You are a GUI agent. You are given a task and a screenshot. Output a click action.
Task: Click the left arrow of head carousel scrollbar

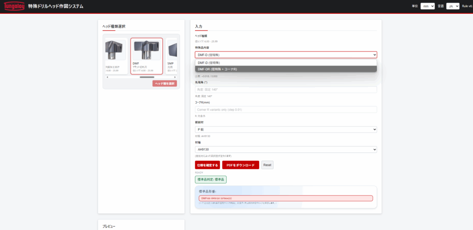coord(107,77)
